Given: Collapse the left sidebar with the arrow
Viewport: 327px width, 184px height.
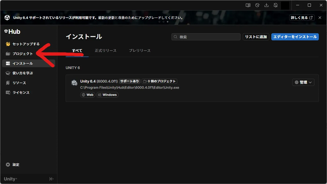Looking at the screenshot, I should [x=52, y=179].
